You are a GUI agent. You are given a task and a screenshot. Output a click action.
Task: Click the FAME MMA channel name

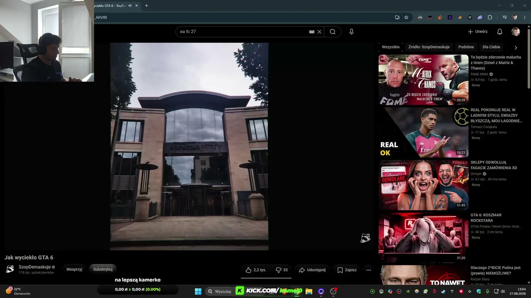(479, 74)
